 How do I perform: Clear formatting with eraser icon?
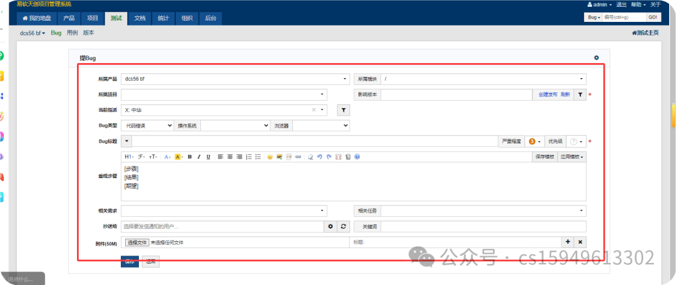click(x=310, y=157)
